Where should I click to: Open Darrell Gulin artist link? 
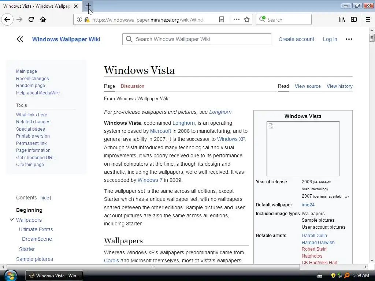pyautogui.click(x=314, y=236)
